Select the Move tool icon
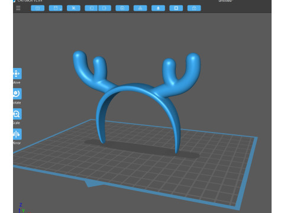 [x=17, y=73]
